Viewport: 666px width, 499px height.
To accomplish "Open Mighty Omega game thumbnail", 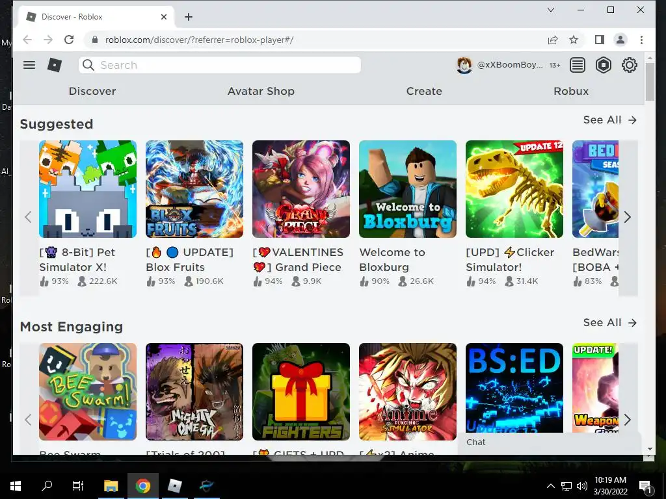I will [194, 392].
